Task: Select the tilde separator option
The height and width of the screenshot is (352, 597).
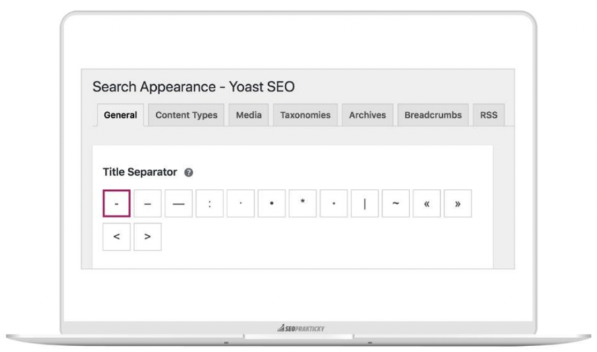Action: 396,203
